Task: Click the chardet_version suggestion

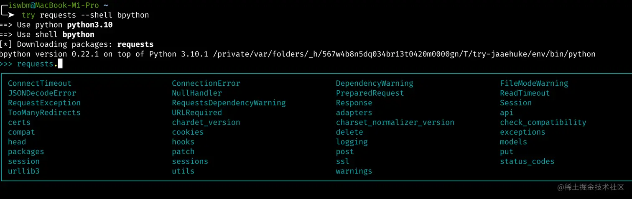Action: 206,122
